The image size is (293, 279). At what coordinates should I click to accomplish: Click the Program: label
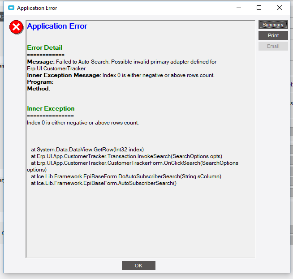pos(40,82)
